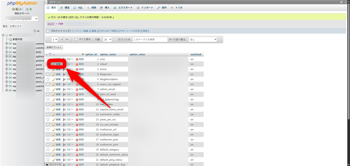Click the 拡張オプション button
350x166 pixels.
[x=54, y=47]
